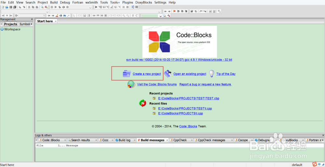Viewport: 325px width, 167px height.
Task: Open the DoxyBlocks menu
Action: pyautogui.click(x=144, y=3)
